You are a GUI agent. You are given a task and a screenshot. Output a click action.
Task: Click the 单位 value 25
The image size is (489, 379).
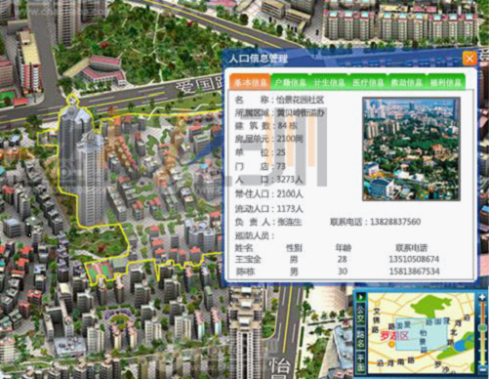click(x=281, y=152)
